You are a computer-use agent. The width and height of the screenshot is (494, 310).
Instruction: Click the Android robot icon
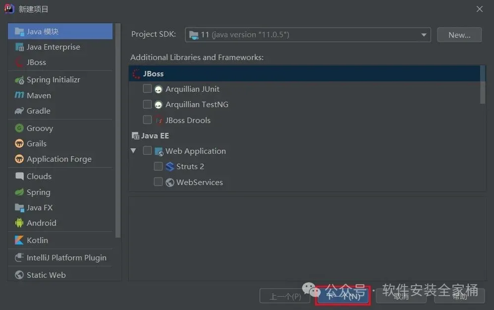click(19, 223)
